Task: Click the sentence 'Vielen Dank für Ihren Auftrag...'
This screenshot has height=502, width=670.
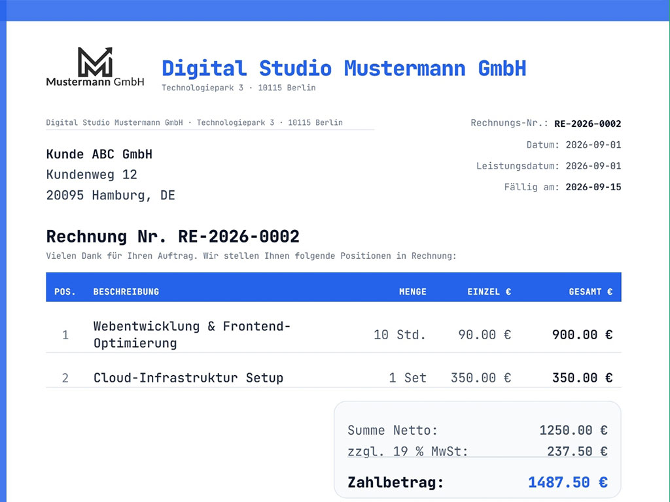Action: click(x=251, y=256)
